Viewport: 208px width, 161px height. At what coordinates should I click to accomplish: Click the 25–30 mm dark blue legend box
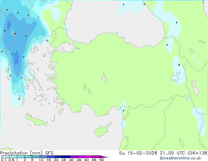pyautogui.click(x=66, y=157)
